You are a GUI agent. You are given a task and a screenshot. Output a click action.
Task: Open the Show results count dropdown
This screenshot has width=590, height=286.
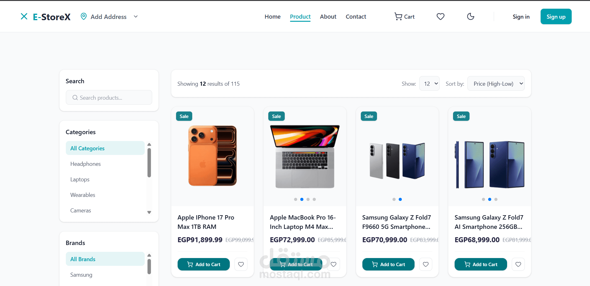pyautogui.click(x=429, y=84)
